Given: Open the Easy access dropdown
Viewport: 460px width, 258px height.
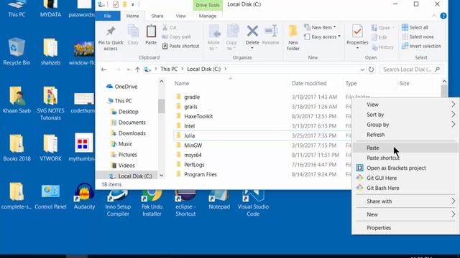Looking at the screenshot, I should pyautogui.click(x=322, y=37).
